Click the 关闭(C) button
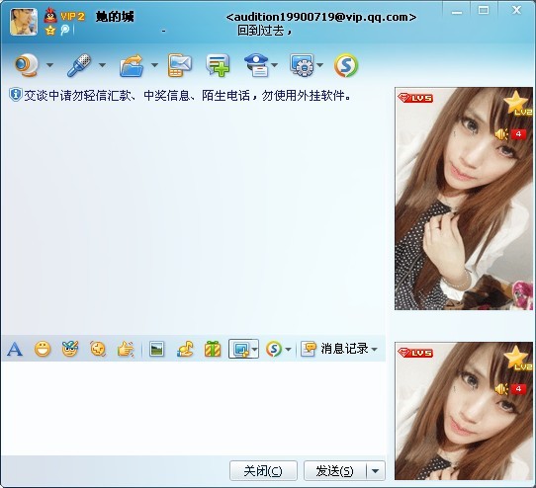536x488 pixels. [x=263, y=471]
